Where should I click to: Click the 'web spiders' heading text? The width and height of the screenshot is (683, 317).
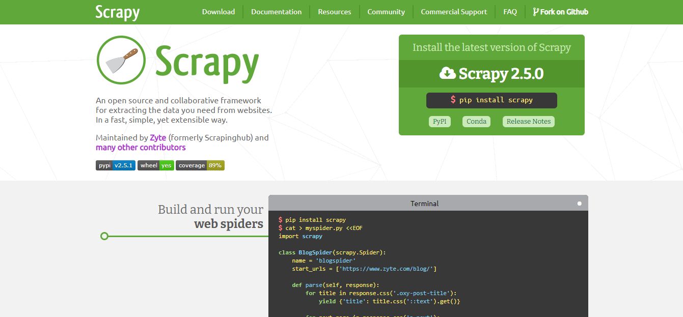click(x=229, y=224)
